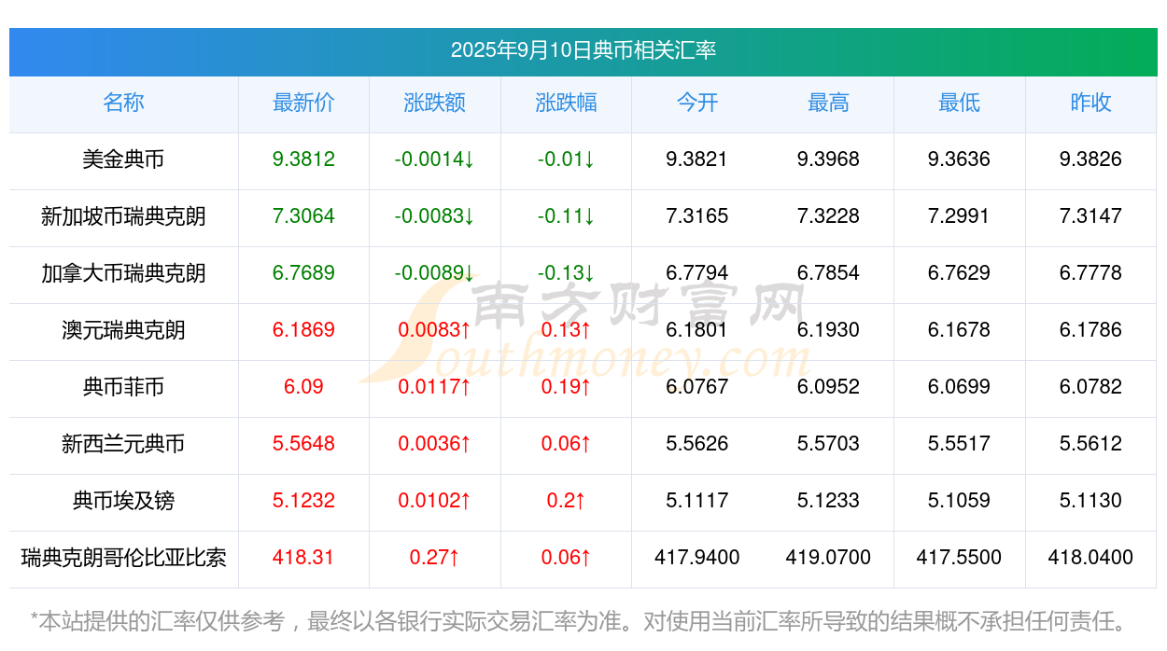Click the 加拿大币瑞典克朗 row name
Screen dimensions: 1167x651
pyautogui.click(x=123, y=273)
